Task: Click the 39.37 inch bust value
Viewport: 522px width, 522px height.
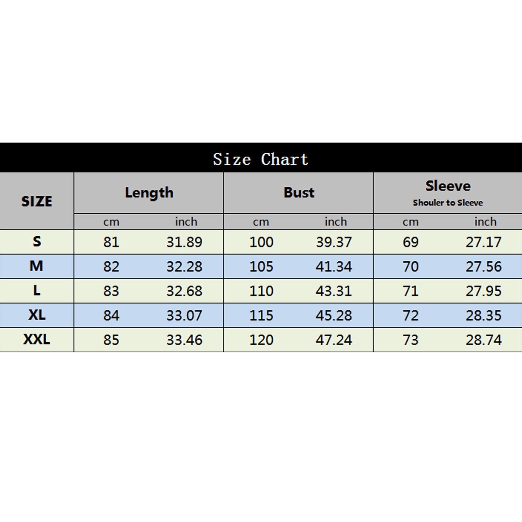Action: coord(334,242)
